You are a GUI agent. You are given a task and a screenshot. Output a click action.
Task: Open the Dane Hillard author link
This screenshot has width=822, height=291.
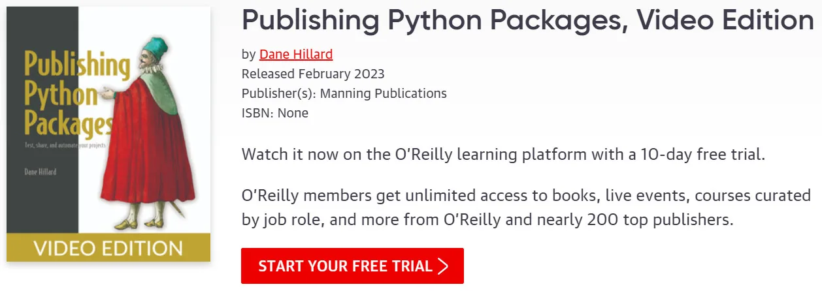[296, 54]
